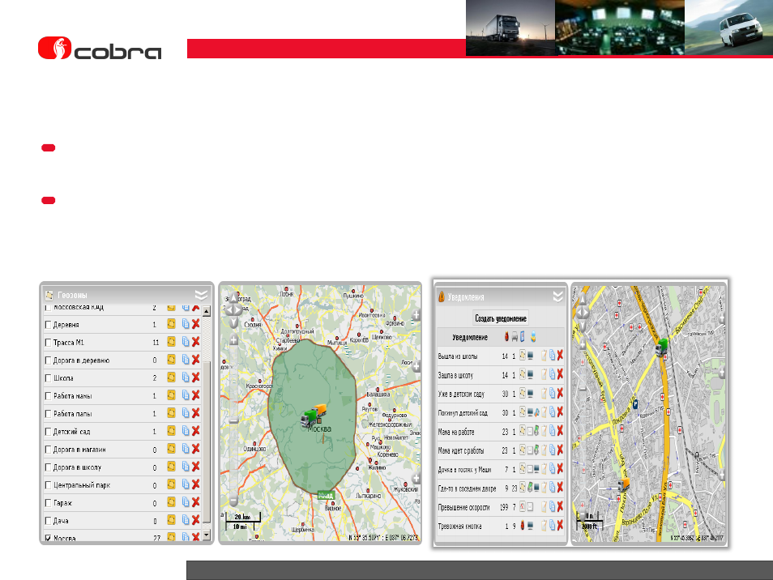Click the Геозоны panel title
The image size is (773, 580).
(72, 295)
